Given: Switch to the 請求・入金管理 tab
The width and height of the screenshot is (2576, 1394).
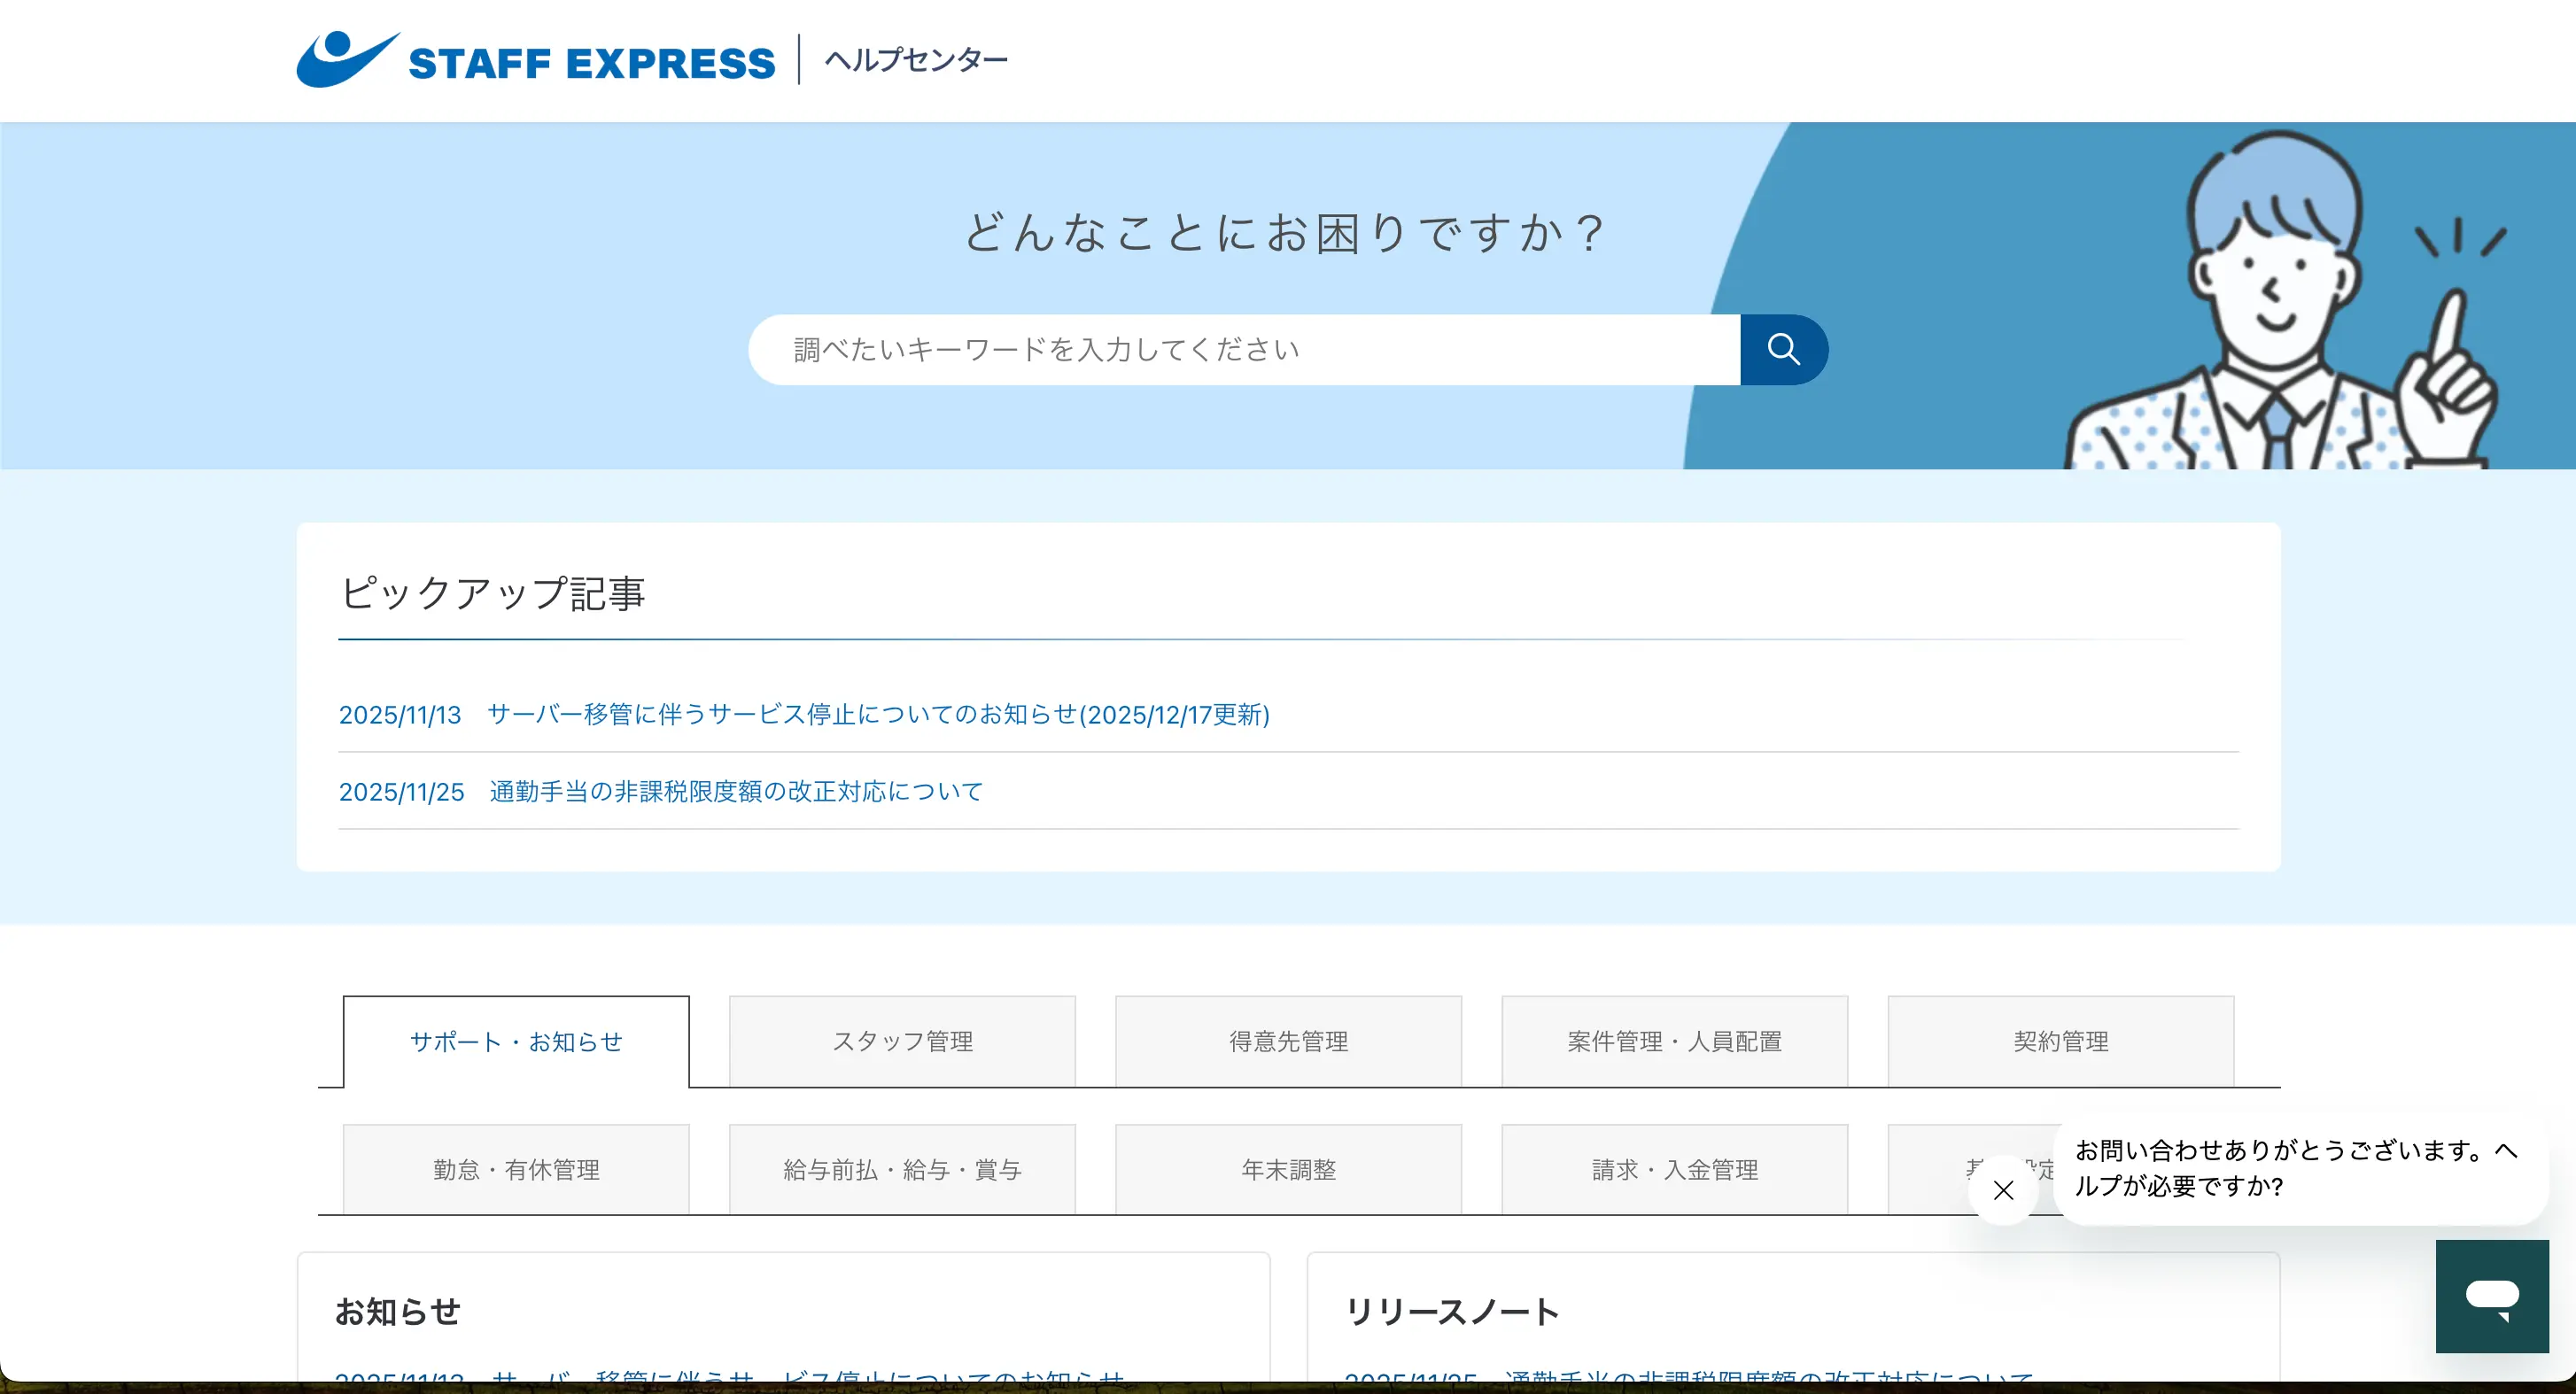Looking at the screenshot, I should point(1674,1168).
